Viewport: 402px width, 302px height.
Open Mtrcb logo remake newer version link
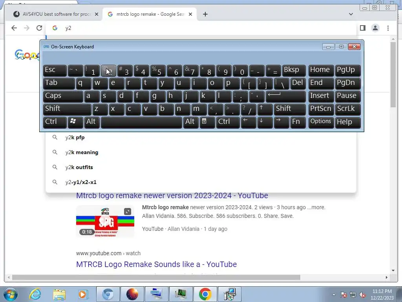tap(172, 195)
